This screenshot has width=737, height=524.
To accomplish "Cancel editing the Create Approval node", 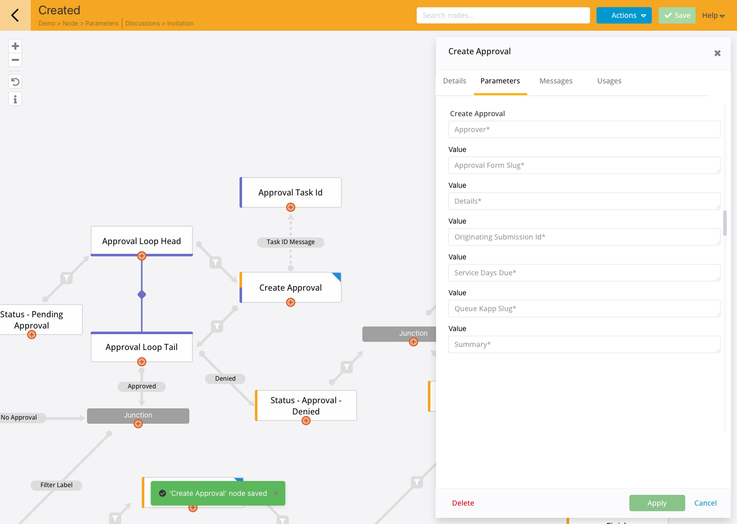I will (705, 503).
